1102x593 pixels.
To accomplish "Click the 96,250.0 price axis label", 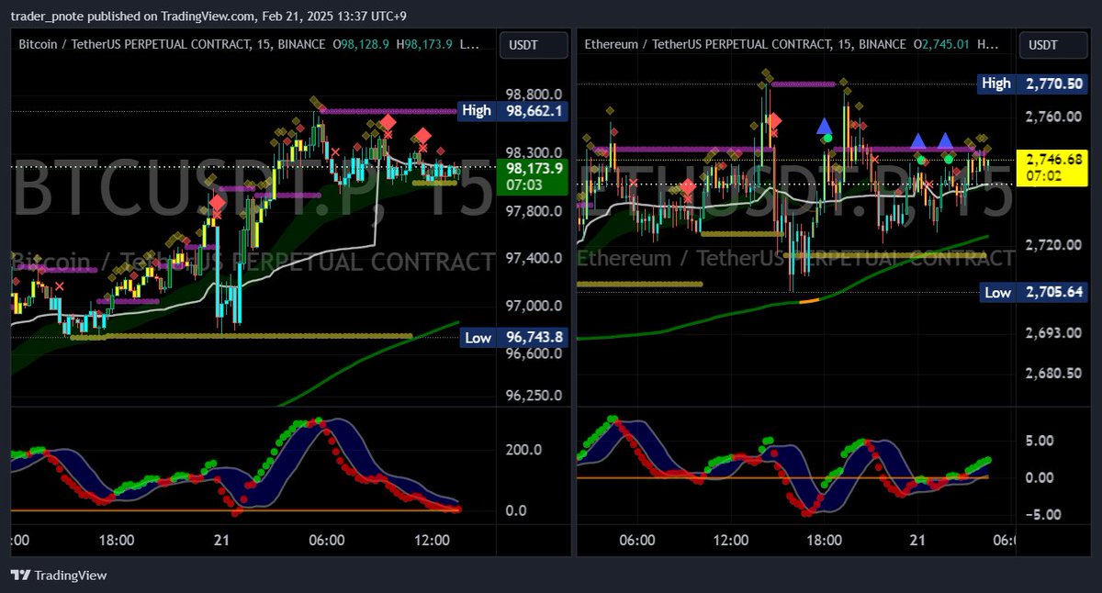I will (533, 397).
